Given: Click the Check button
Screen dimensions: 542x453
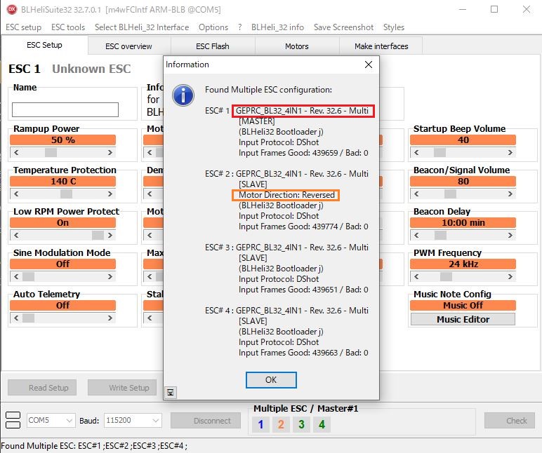Looking at the screenshot, I should (x=510, y=421).
